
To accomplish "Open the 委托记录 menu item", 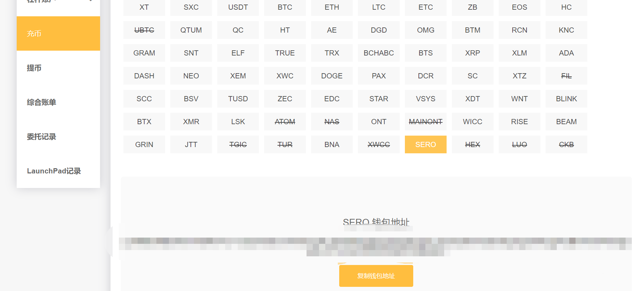I will pos(58,137).
